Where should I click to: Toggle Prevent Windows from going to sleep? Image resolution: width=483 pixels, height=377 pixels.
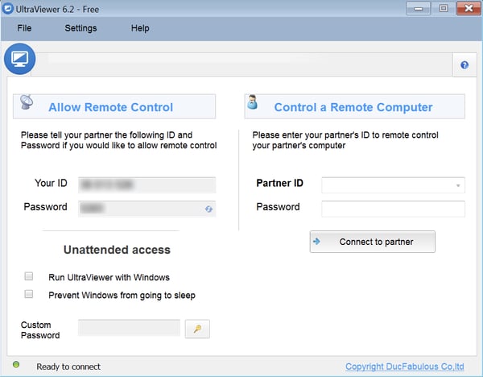tap(29, 295)
